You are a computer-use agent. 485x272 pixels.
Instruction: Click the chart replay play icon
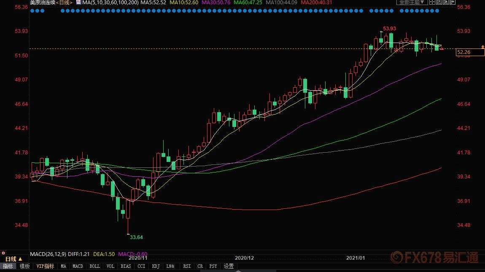[x=446, y=2]
